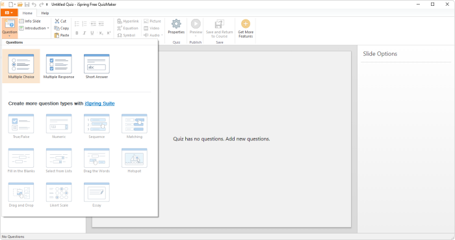Decrease the list indent level
The image size is (455, 240).
[x=93, y=24]
